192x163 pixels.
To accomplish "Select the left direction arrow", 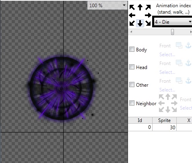I will click(132, 15).
